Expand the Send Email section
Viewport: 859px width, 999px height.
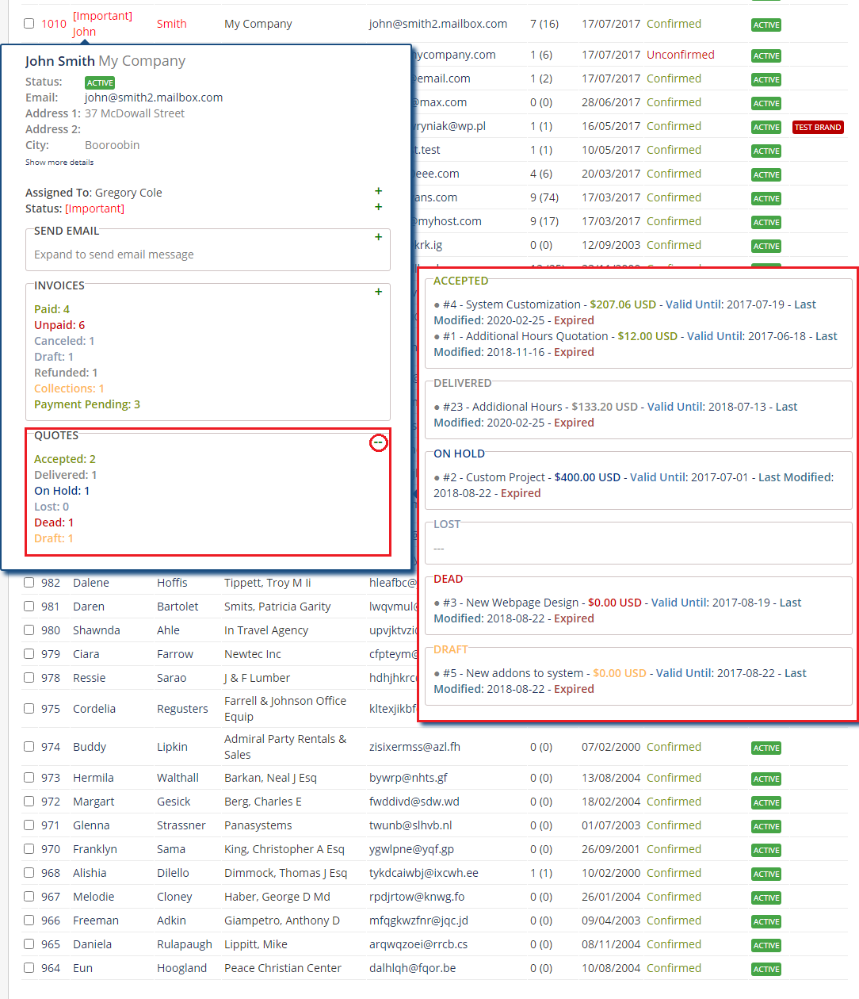click(378, 237)
